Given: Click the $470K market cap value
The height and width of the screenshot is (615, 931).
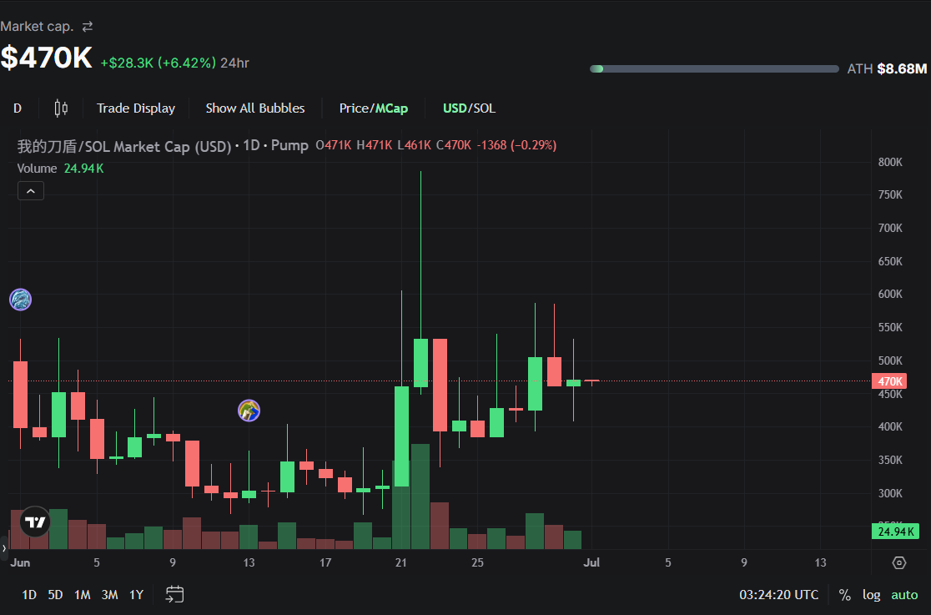Looking at the screenshot, I should pyautogui.click(x=47, y=58).
